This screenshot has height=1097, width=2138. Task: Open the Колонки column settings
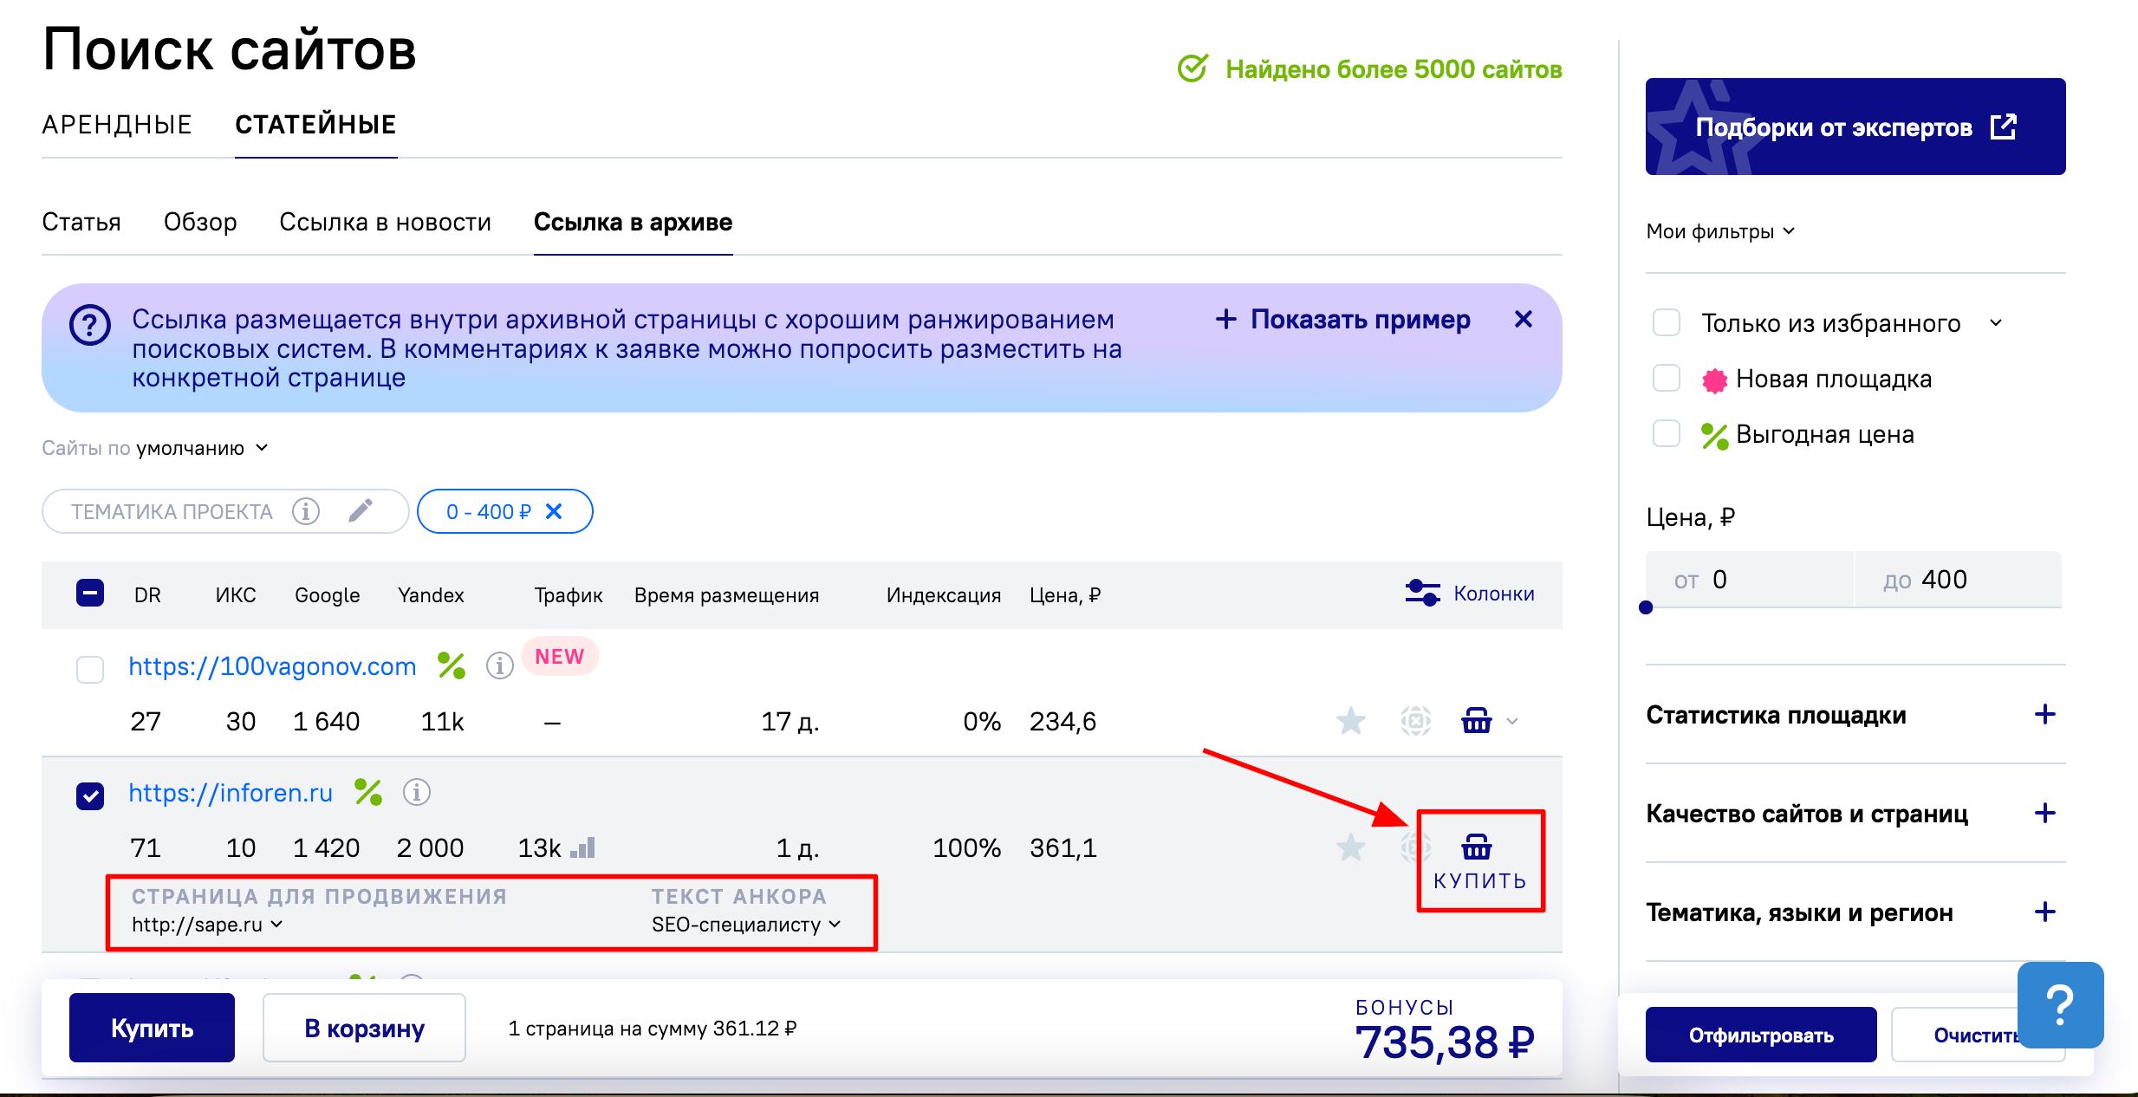[x=1469, y=594]
